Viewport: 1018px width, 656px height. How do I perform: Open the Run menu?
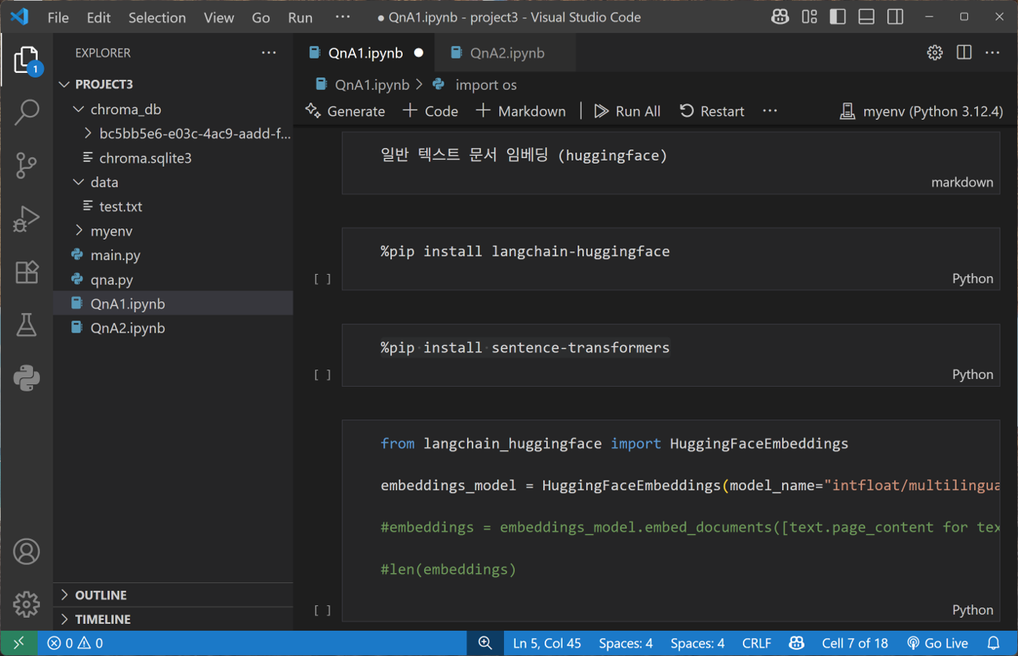[300, 17]
